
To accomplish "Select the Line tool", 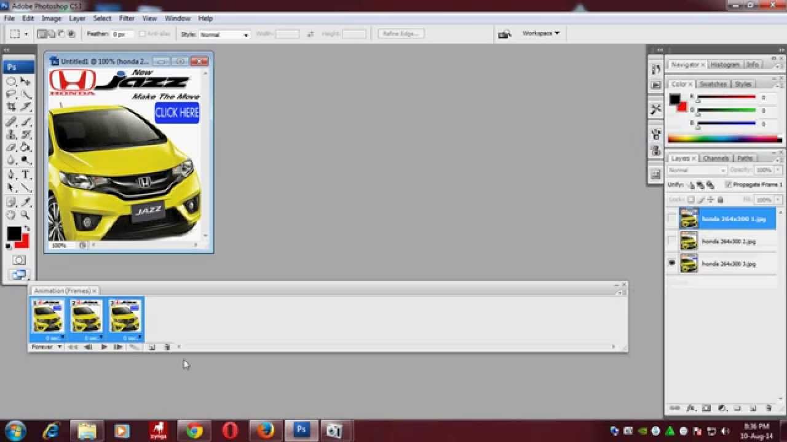I will [26, 187].
